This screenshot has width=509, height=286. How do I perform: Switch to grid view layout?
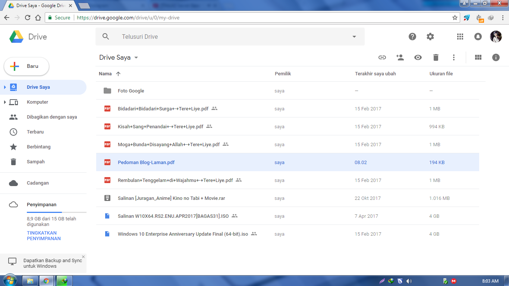coord(478,57)
